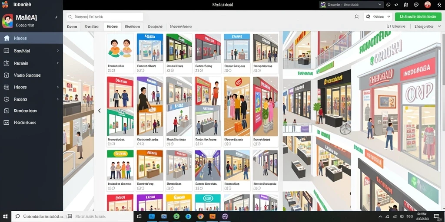Click the magnifier icon inside the search field
The height and width of the screenshot is (222, 445).
[70, 17]
